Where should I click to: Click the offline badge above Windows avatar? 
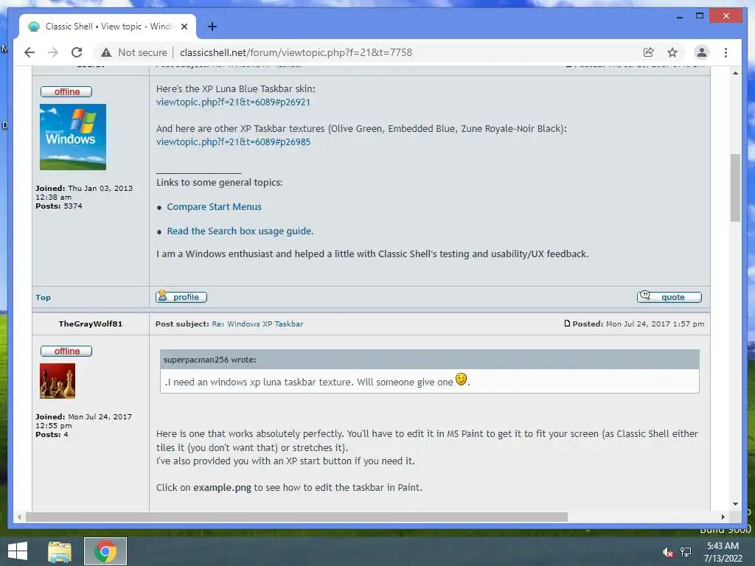pyautogui.click(x=66, y=91)
